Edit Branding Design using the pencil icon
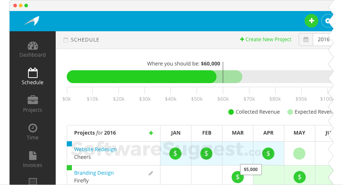The width and height of the screenshot is (343, 185). [x=151, y=174]
